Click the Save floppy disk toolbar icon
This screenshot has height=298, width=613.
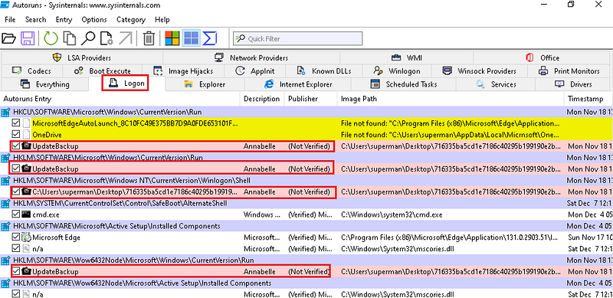click(x=28, y=38)
